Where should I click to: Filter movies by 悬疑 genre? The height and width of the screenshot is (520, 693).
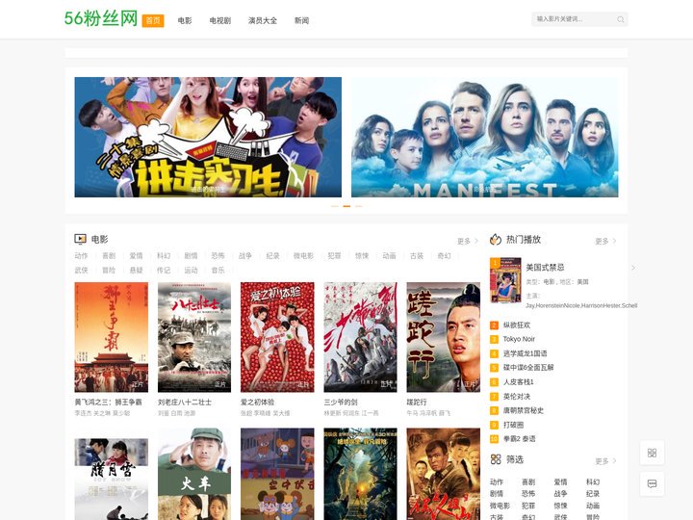136,271
